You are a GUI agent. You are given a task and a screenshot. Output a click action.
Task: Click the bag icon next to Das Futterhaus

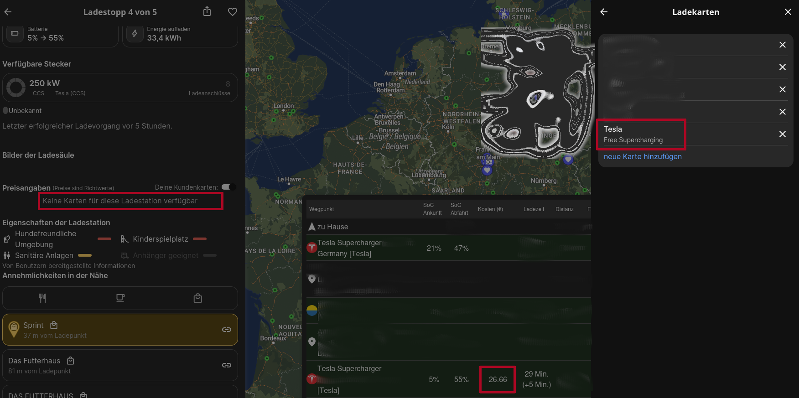pyautogui.click(x=70, y=361)
